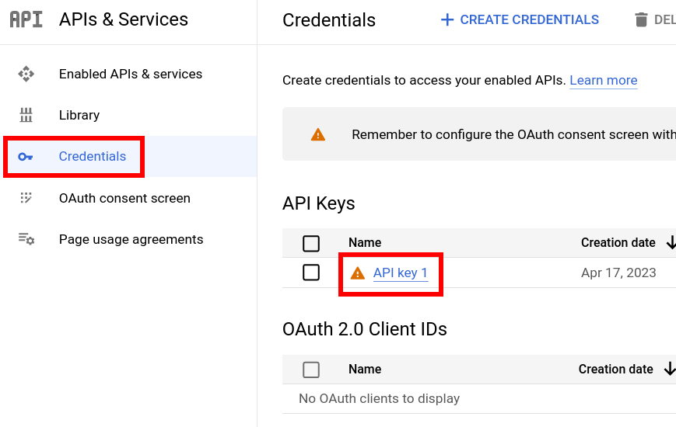Click the OAuth consent screen icon
Screen dimensions: 676x427
[26, 198]
